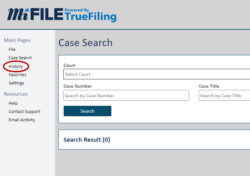Open the File page in sidebar
This screenshot has height=176, width=250.
tap(12, 50)
